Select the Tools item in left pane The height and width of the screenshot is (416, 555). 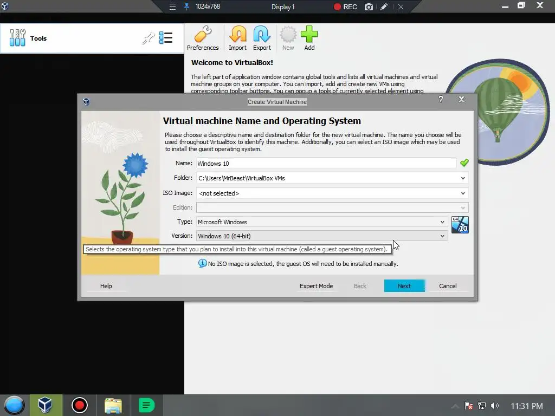[92, 38]
